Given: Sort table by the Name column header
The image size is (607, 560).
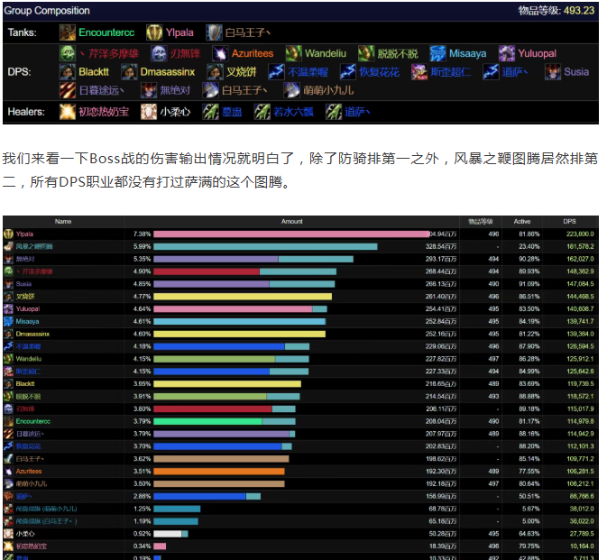Looking at the screenshot, I should (x=63, y=221).
